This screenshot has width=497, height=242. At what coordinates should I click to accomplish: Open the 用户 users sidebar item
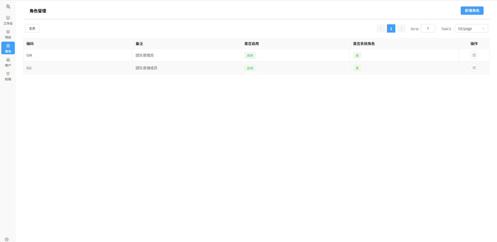point(8,62)
